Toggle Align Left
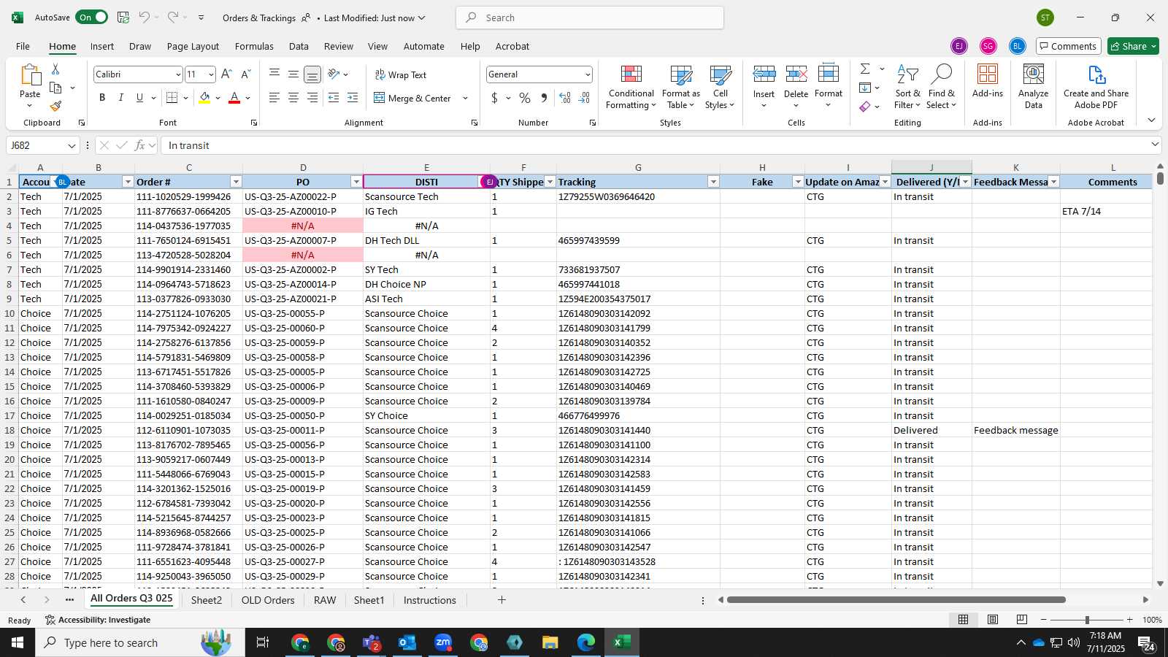This screenshot has height=657, width=1168. click(x=274, y=98)
